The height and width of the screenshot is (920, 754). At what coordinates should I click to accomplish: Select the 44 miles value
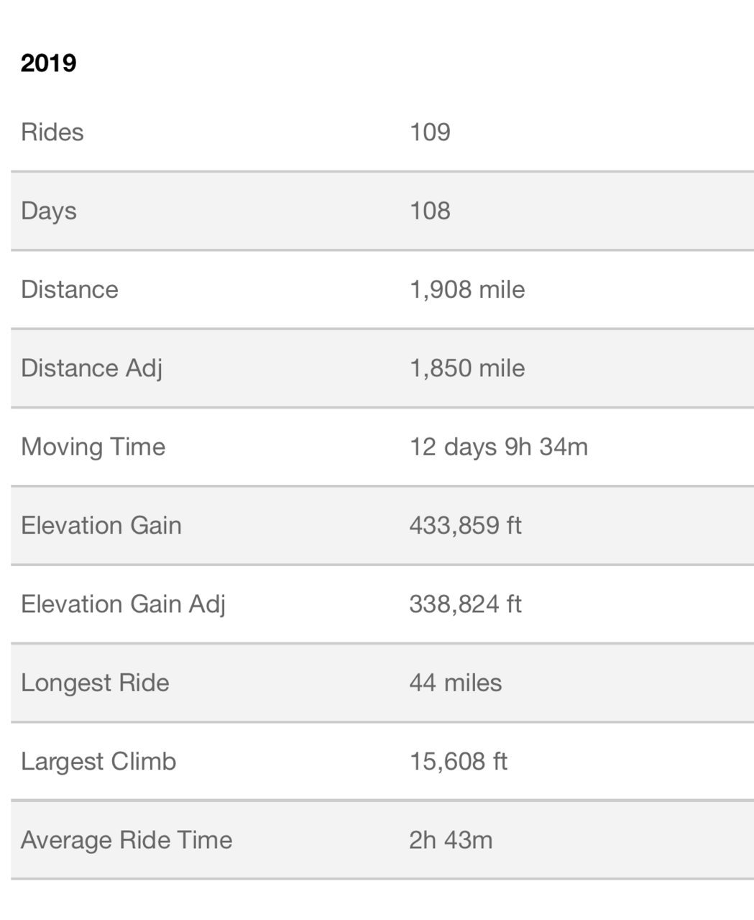click(x=456, y=682)
